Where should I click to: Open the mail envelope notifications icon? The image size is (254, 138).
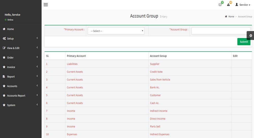point(220,5)
